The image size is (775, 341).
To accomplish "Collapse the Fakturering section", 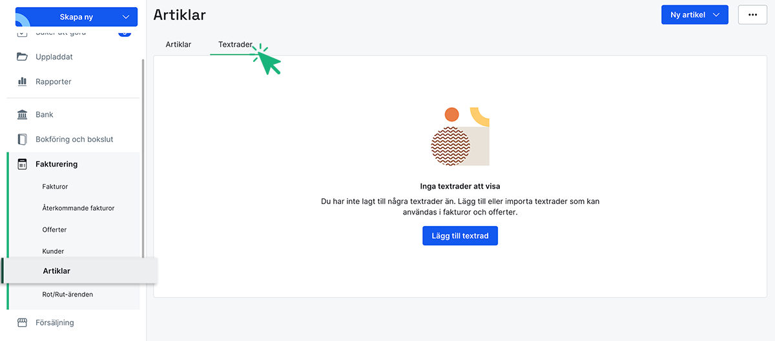I will point(56,164).
